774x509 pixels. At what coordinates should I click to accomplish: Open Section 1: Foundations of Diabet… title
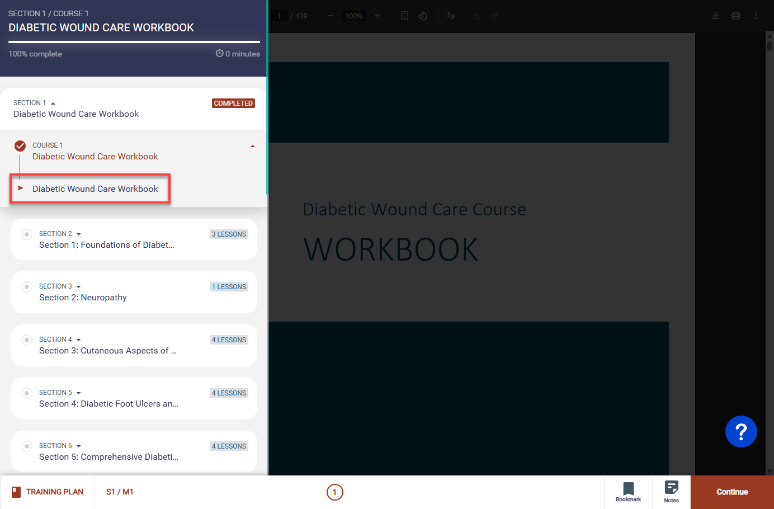[x=107, y=245]
